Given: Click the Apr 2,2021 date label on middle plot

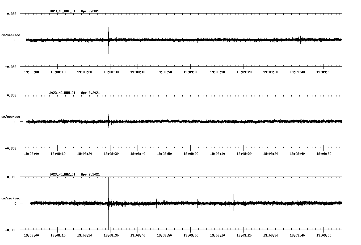Looking at the screenshot, I should pyautogui.click(x=91, y=93).
